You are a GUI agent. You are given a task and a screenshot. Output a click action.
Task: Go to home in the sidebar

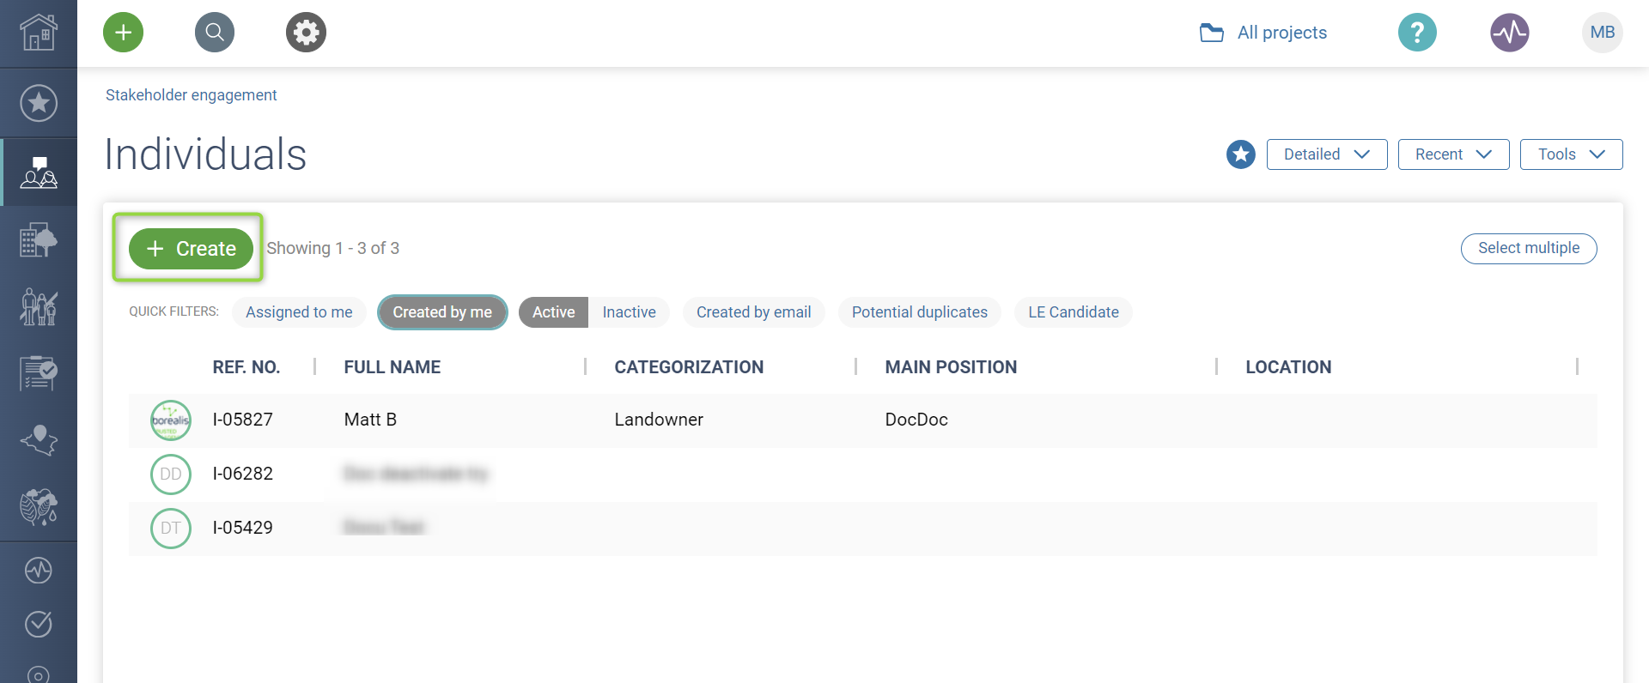pyautogui.click(x=39, y=33)
